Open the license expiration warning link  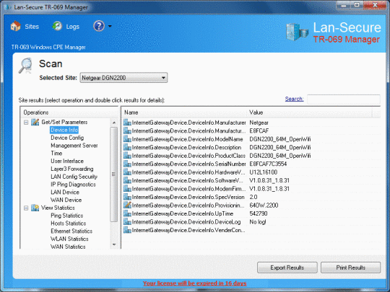click(x=195, y=283)
